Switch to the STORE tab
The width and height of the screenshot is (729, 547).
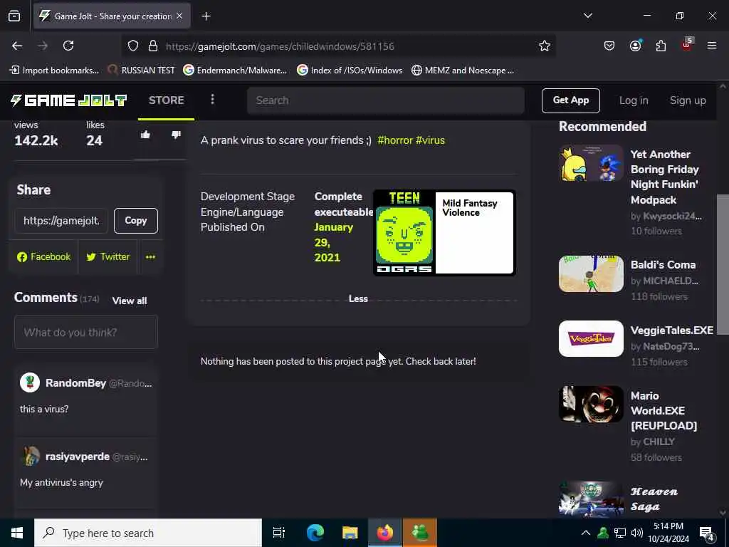(x=166, y=100)
